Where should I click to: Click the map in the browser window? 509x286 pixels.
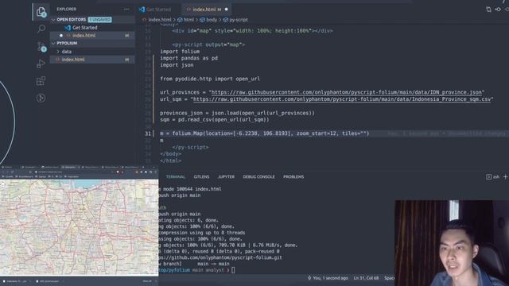80,227
